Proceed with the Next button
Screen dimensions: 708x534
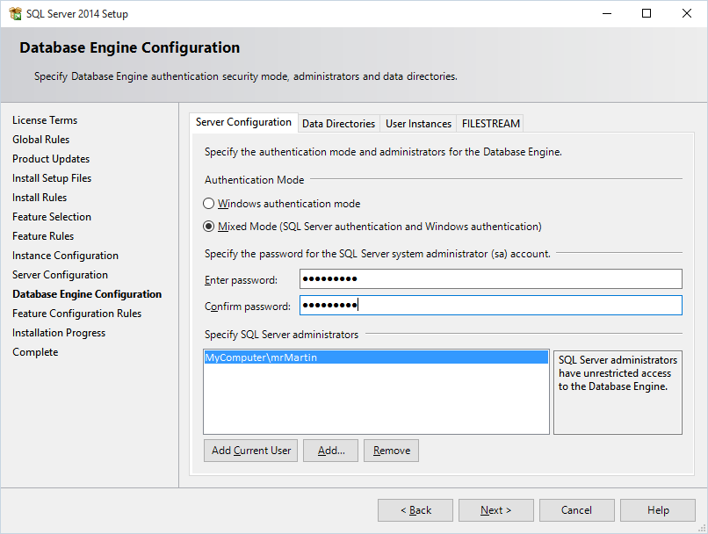pos(495,510)
